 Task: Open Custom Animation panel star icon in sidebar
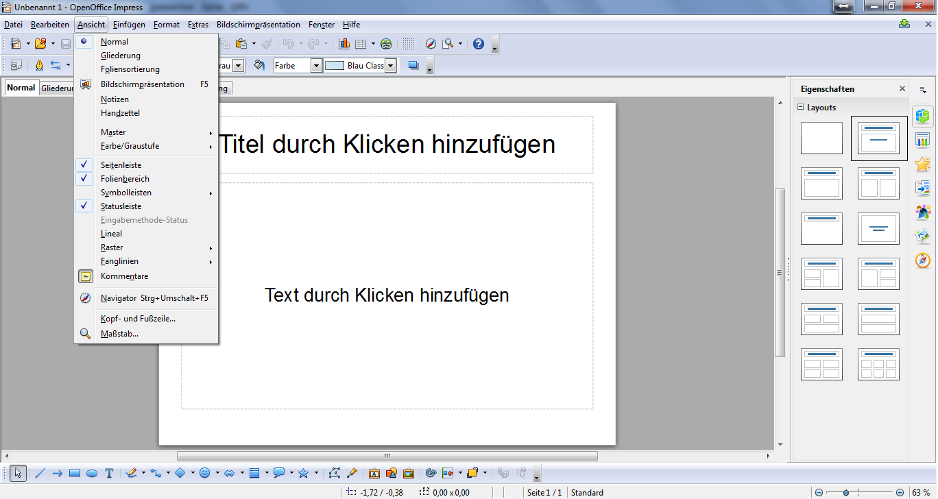[x=923, y=164]
